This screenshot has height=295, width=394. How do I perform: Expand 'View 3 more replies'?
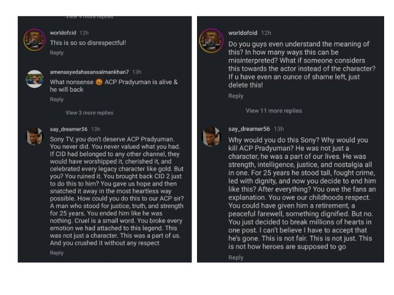click(x=89, y=112)
